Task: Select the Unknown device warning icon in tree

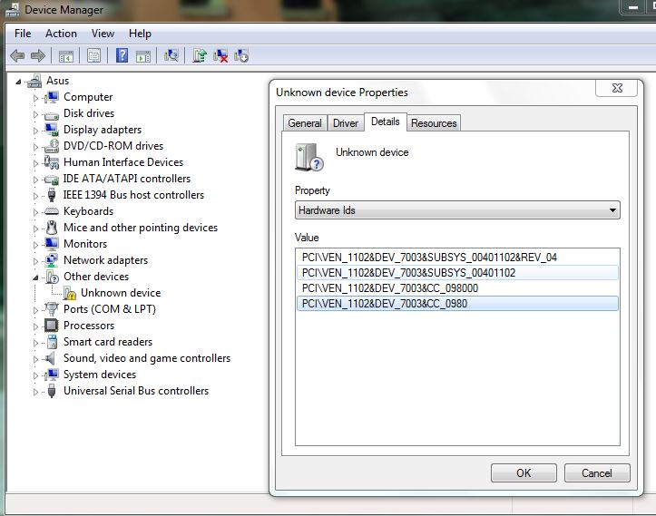Action: point(70,293)
